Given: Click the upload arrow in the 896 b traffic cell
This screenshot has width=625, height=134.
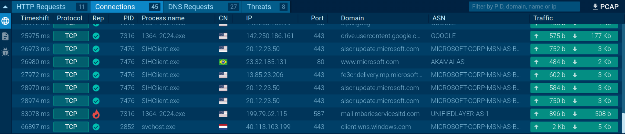Looking at the screenshot, I should coord(536,114).
